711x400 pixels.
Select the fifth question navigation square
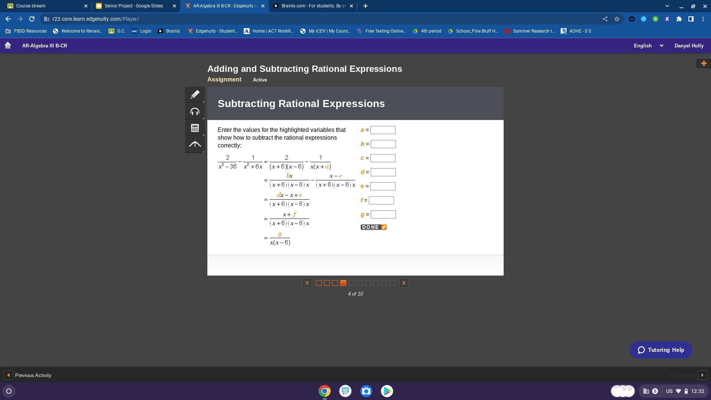coord(351,283)
